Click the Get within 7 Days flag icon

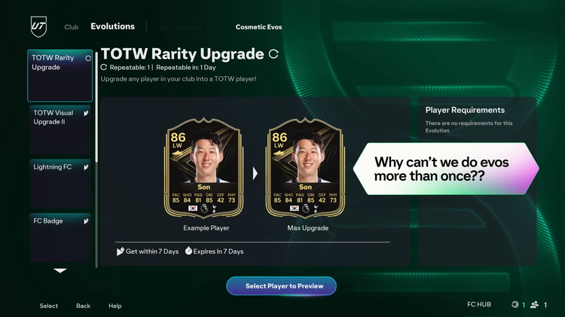[121, 251]
